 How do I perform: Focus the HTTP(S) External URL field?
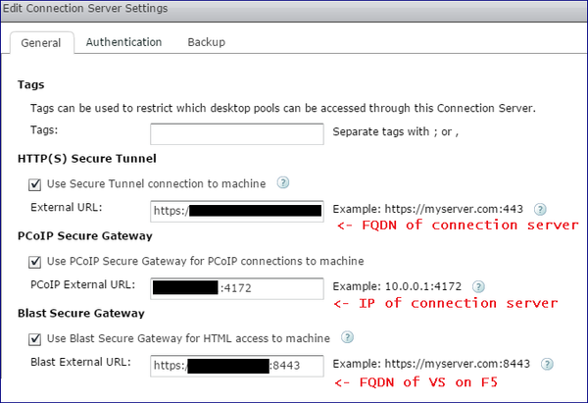click(237, 210)
